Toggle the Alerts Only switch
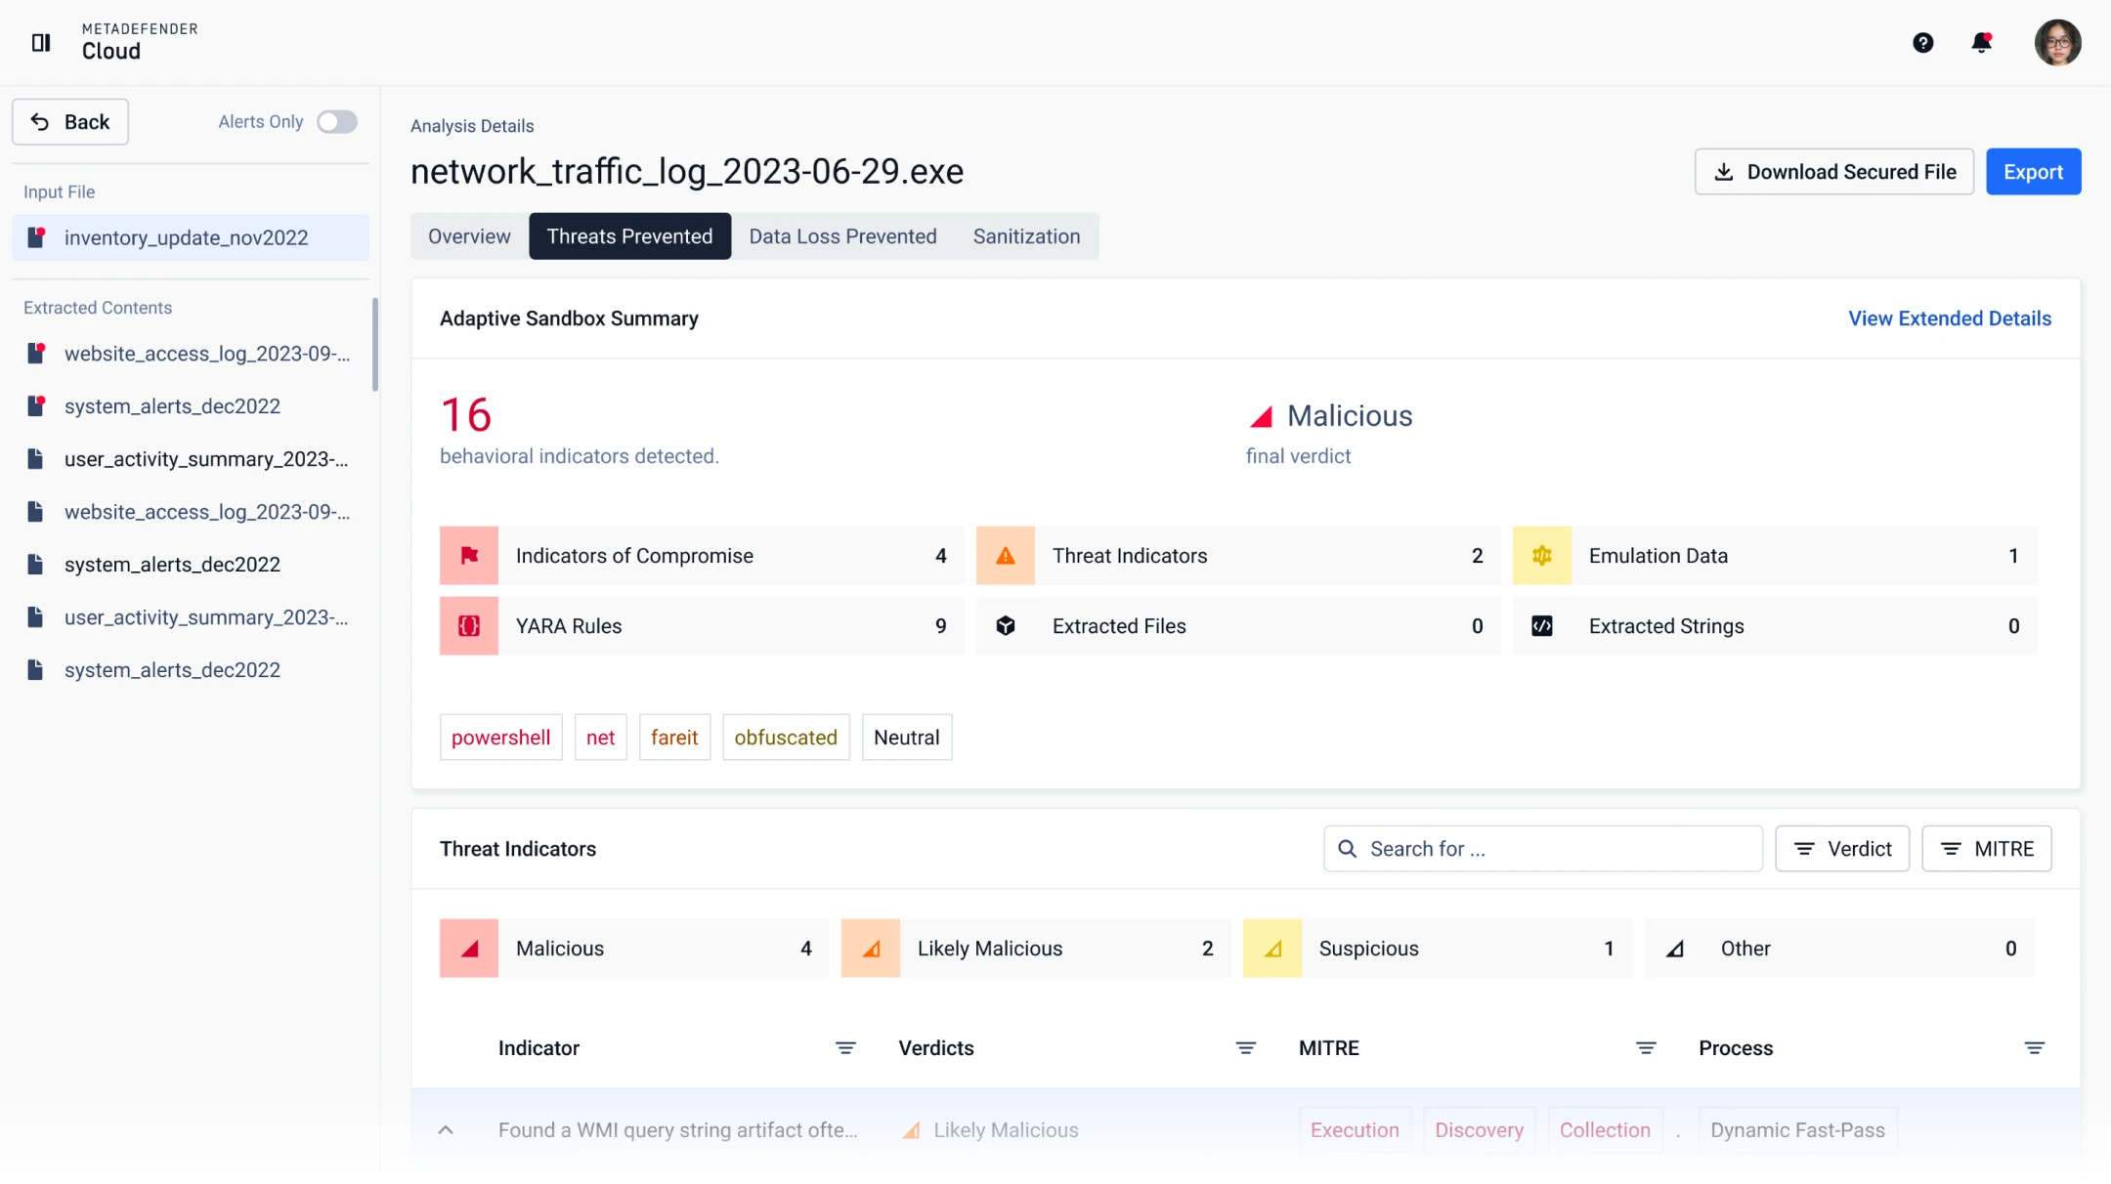 (x=337, y=122)
